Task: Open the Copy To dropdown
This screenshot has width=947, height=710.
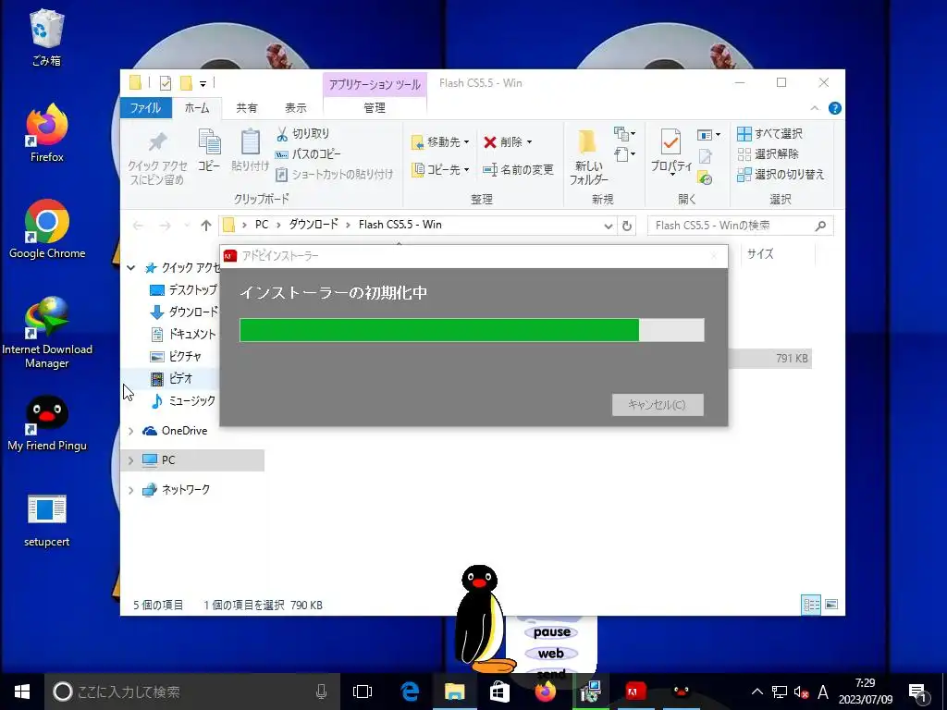Action: pyautogui.click(x=440, y=170)
